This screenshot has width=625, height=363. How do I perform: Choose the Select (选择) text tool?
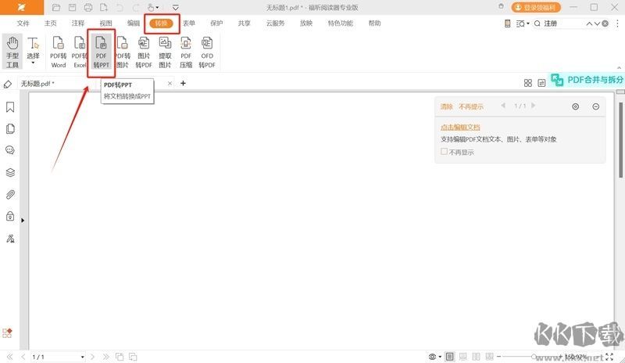click(x=33, y=49)
